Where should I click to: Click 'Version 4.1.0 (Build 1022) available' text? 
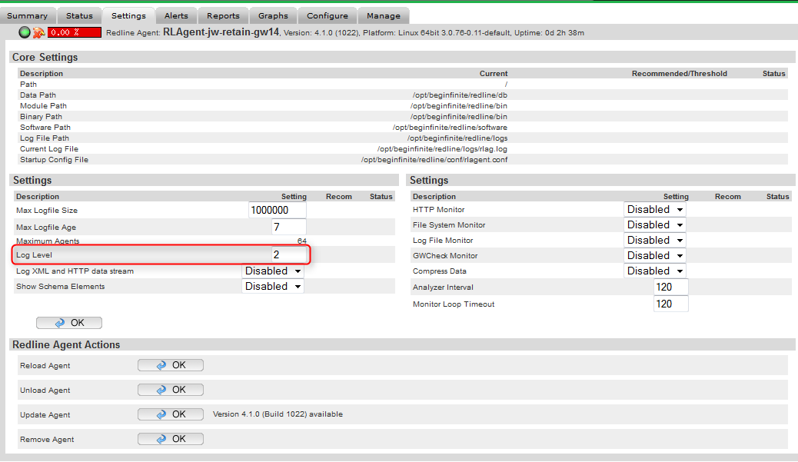click(x=278, y=414)
